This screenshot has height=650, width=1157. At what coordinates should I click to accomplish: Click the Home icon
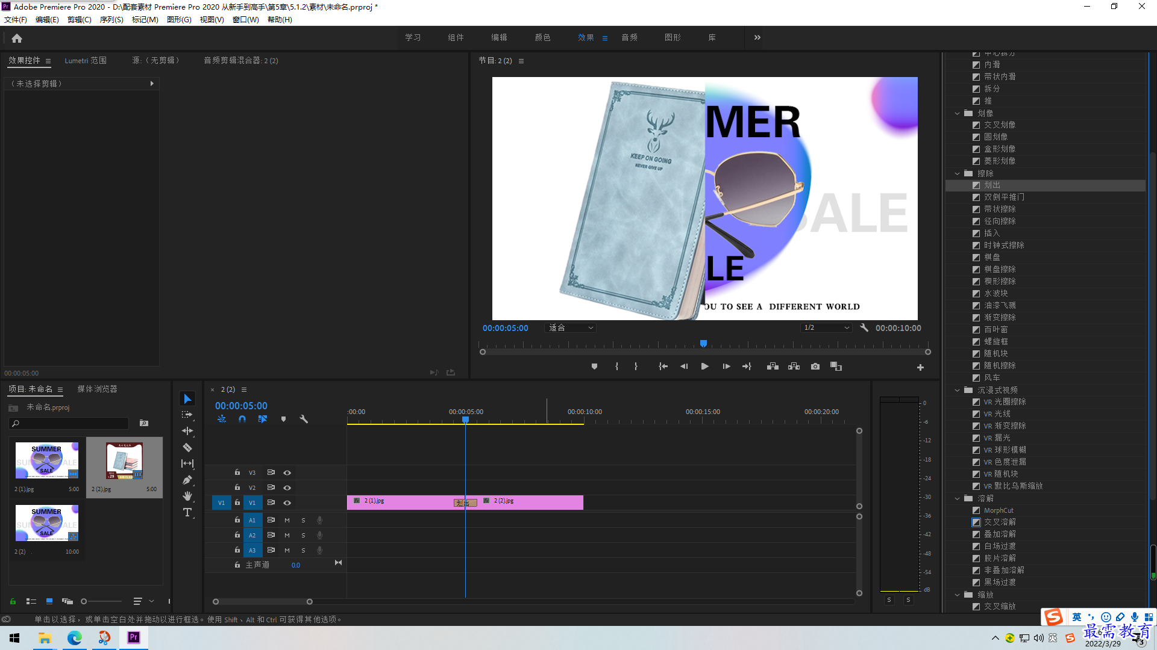click(x=17, y=38)
